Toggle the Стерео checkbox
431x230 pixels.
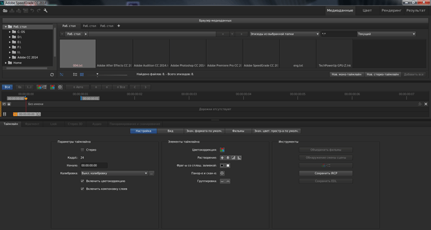(x=82, y=150)
